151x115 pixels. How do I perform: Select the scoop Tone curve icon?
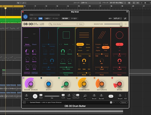click(x=78, y=95)
